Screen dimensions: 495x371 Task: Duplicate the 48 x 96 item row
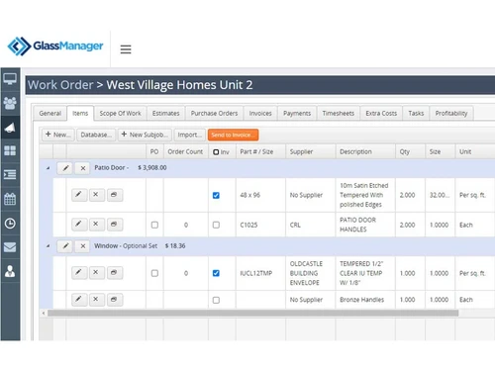[114, 195]
